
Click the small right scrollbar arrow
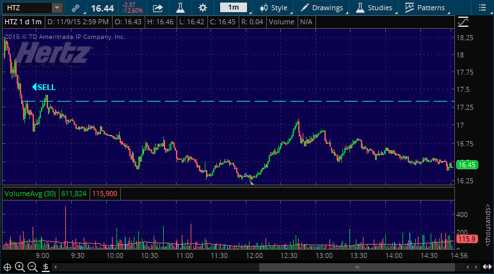click(x=476, y=268)
